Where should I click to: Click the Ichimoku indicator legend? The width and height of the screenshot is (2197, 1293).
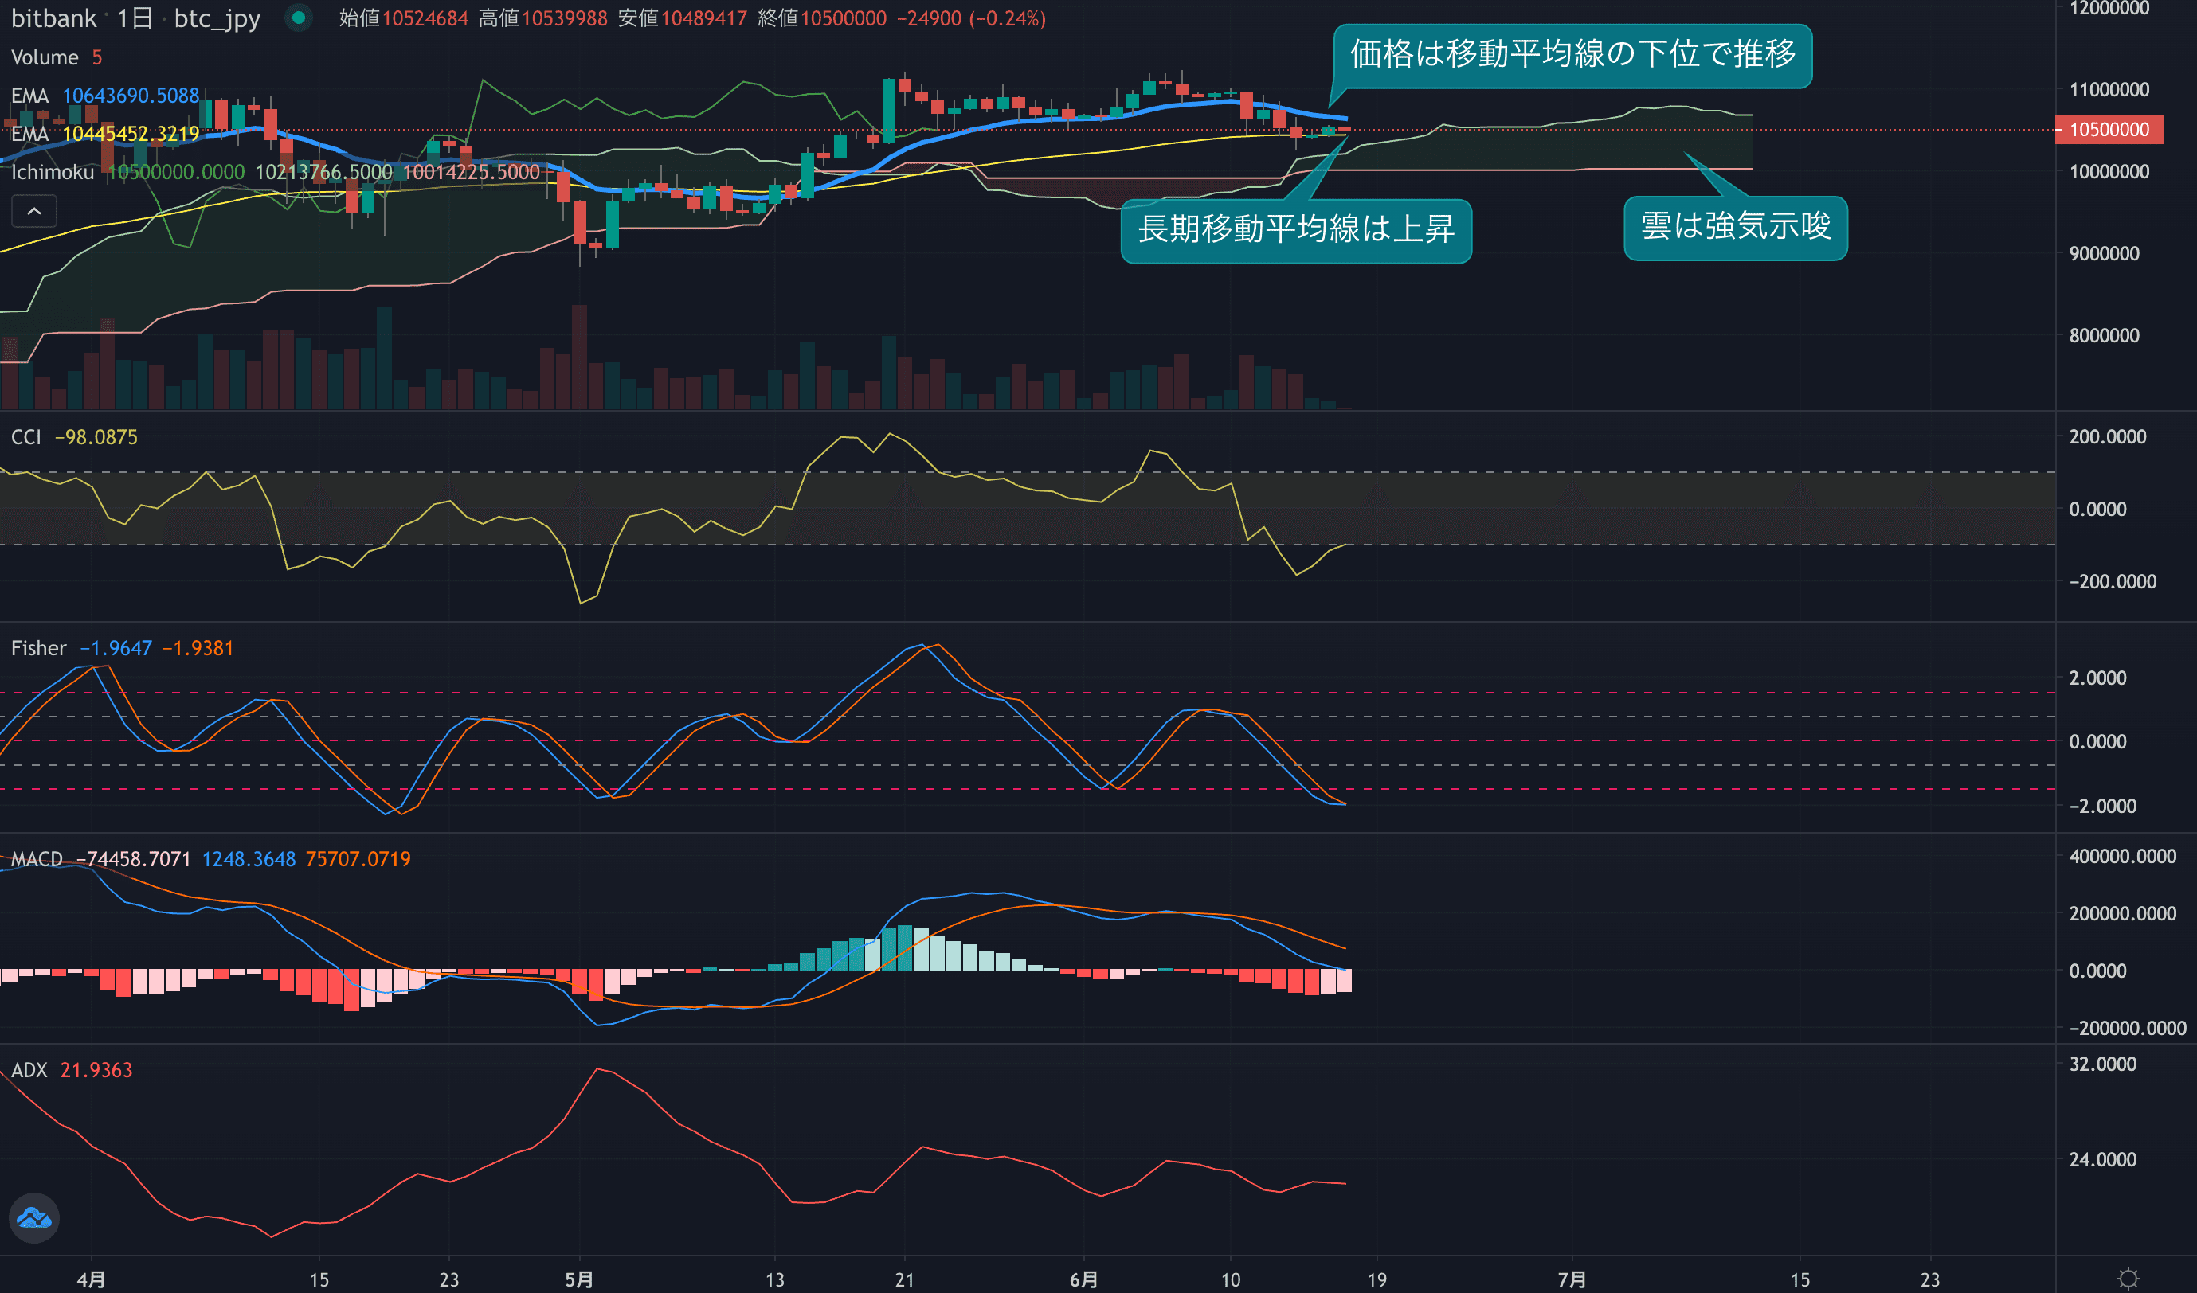53,173
